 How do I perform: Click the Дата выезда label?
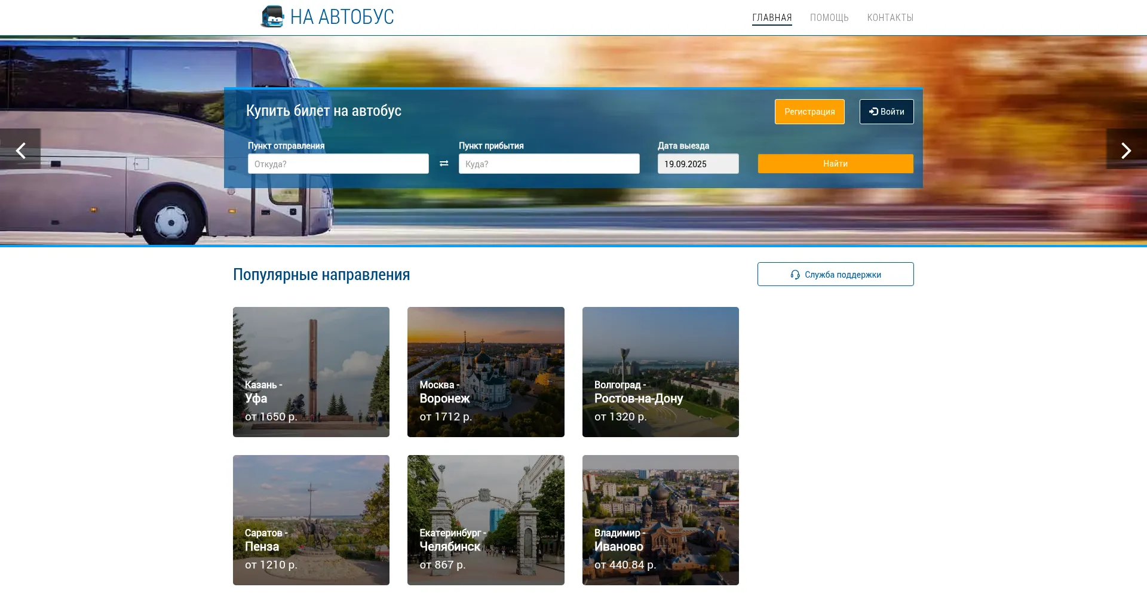[683, 146]
